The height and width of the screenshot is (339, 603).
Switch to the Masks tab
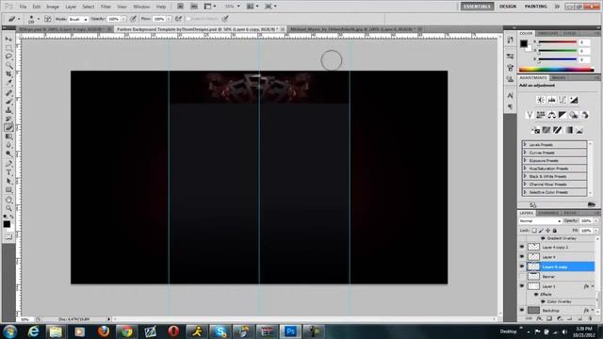point(559,77)
